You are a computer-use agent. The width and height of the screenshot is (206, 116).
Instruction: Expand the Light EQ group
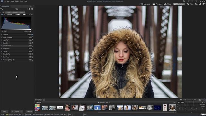click(x=1, y=40)
